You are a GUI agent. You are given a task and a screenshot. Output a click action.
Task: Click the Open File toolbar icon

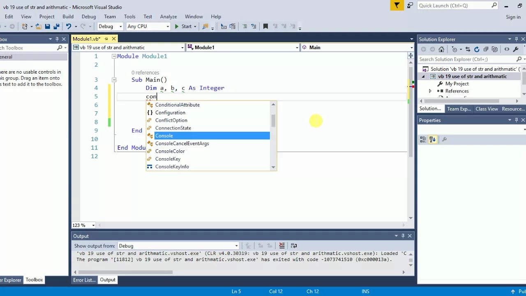click(x=38, y=26)
